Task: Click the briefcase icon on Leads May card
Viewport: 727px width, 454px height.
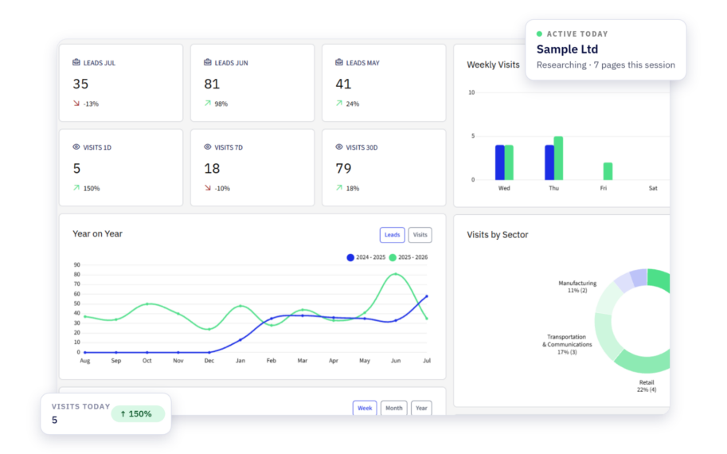Action: coord(339,62)
